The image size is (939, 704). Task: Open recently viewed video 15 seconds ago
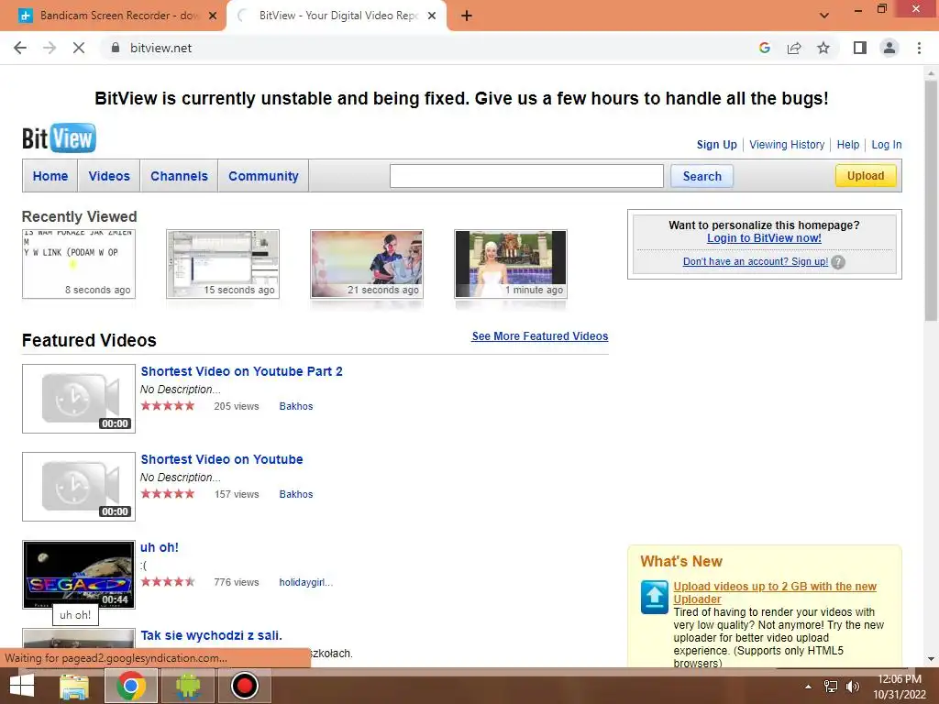coord(223,263)
